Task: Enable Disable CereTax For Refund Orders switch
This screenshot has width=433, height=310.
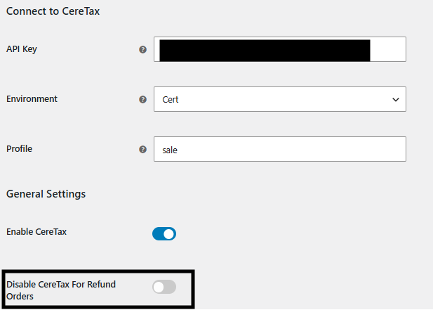Action: click(x=164, y=287)
